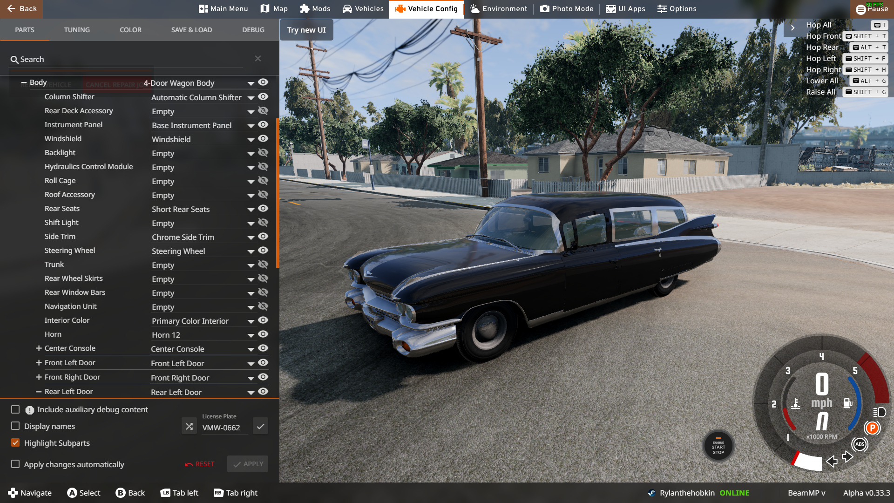Viewport: 894px width, 503px height.
Task: Uncheck Highlight Subparts checkbox
Action: pos(15,443)
